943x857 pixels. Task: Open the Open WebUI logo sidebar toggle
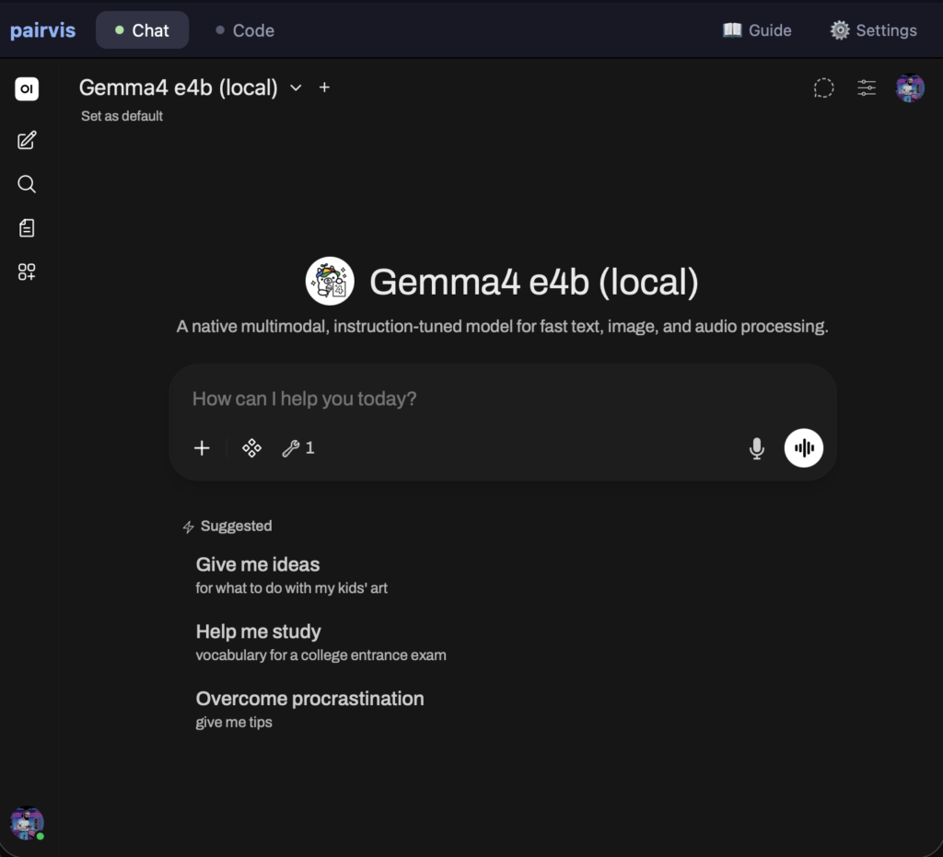pos(27,89)
